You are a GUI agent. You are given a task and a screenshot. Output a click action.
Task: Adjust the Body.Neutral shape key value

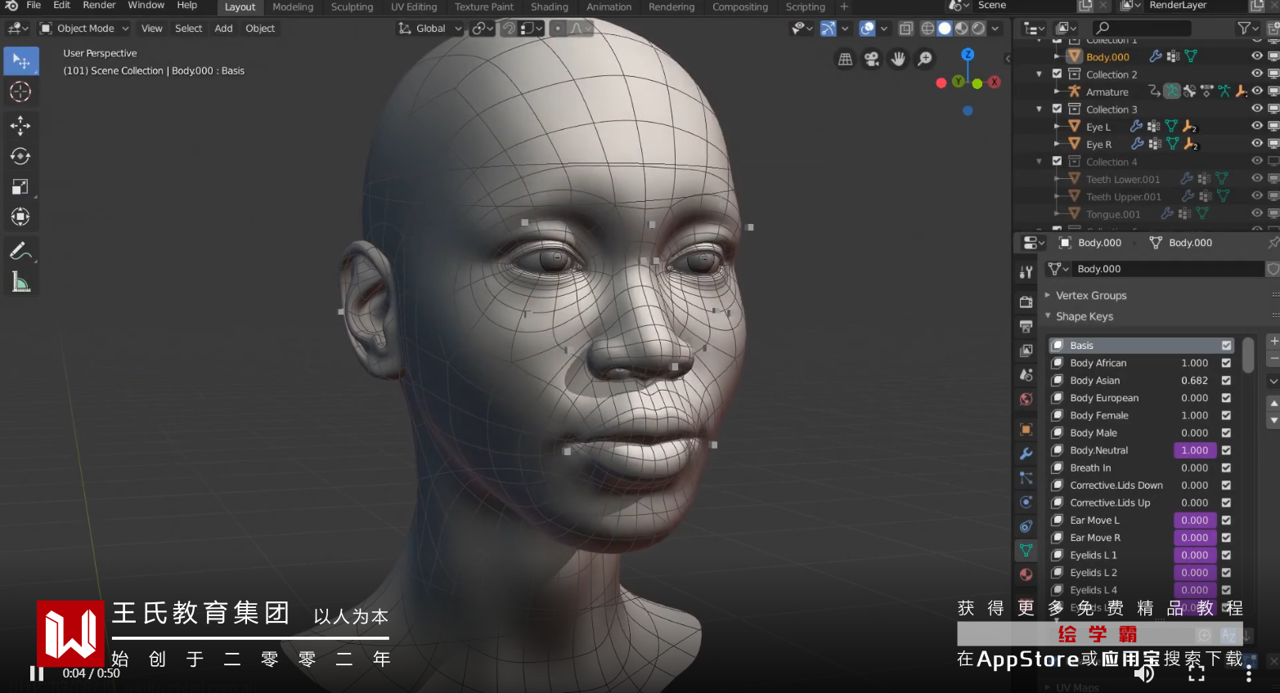[1195, 450]
